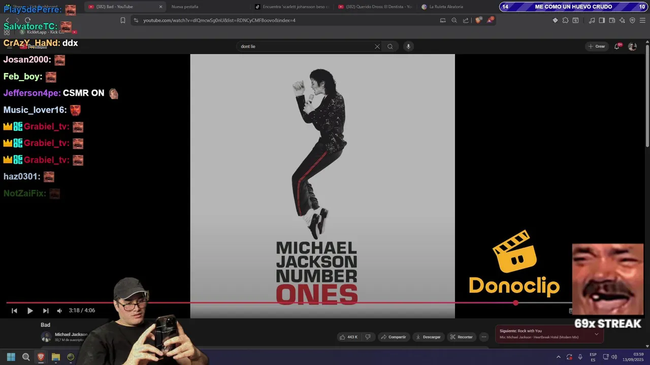Open the browser extensions puzzle icon
The height and width of the screenshot is (365, 650).
pos(565,20)
